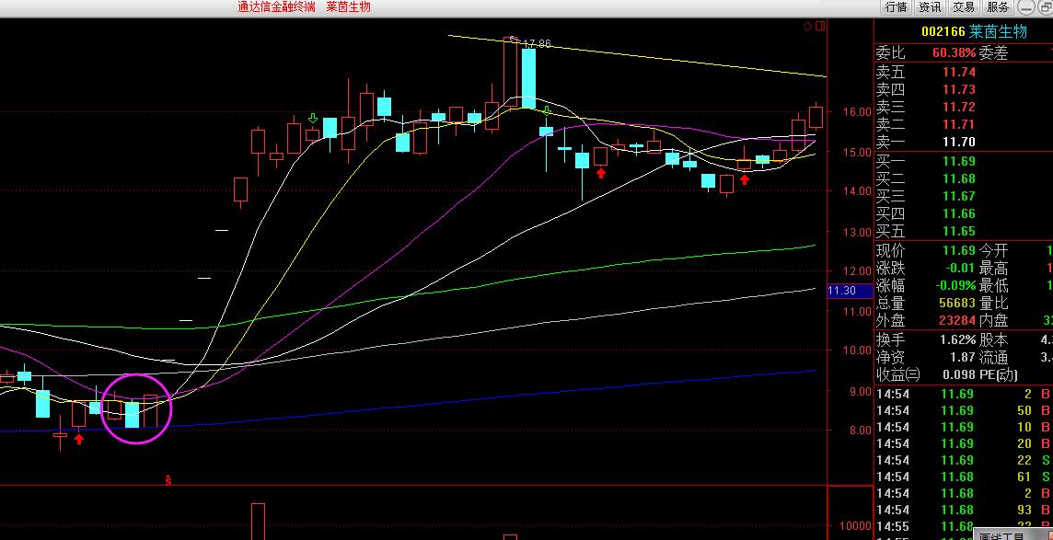The height and width of the screenshot is (540, 1053).
Task: Open the 服务 menu button
Action: pos(999,7)
